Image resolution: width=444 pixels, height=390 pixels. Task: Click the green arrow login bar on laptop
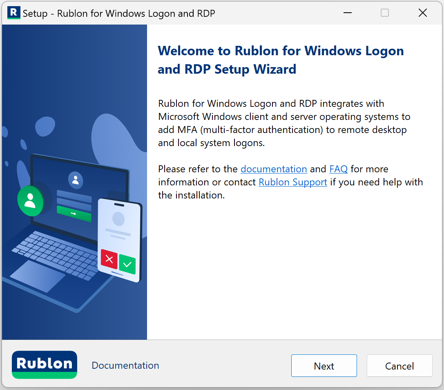coord(74,213)
